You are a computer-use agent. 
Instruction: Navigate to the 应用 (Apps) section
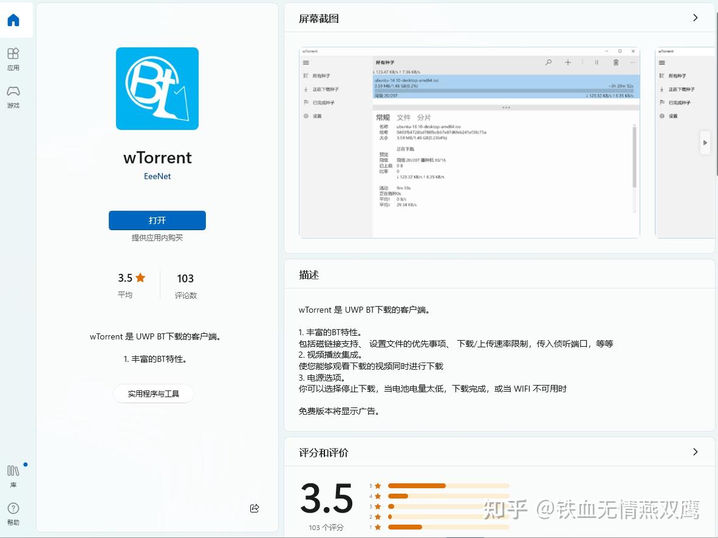point(13,59)
